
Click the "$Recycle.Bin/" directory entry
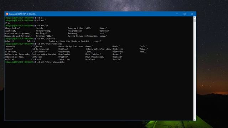[12, 28]
